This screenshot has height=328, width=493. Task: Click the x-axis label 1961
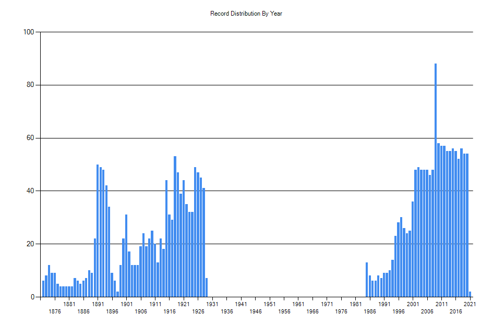298,304
